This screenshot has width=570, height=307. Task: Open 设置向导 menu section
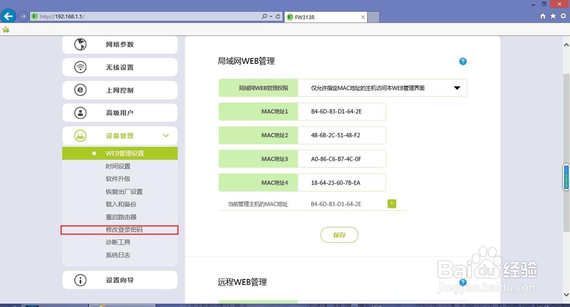point(120,280)
